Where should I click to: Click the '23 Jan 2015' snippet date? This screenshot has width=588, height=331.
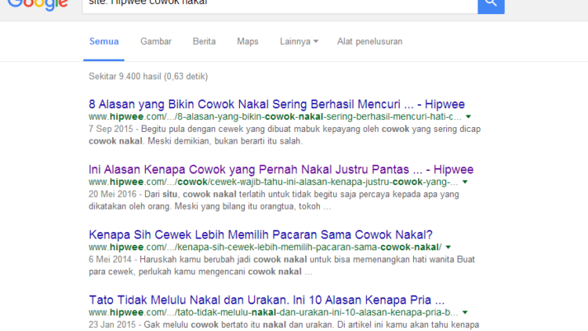pos(112,325)
